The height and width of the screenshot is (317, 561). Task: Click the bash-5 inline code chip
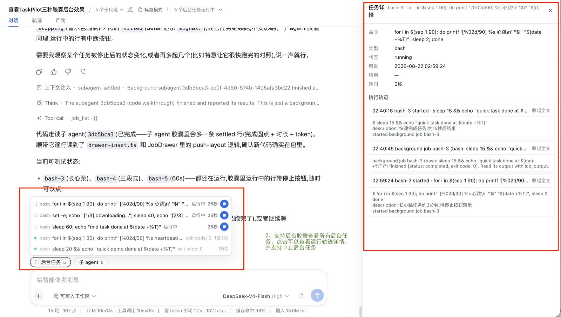click(x=158, y=178)
